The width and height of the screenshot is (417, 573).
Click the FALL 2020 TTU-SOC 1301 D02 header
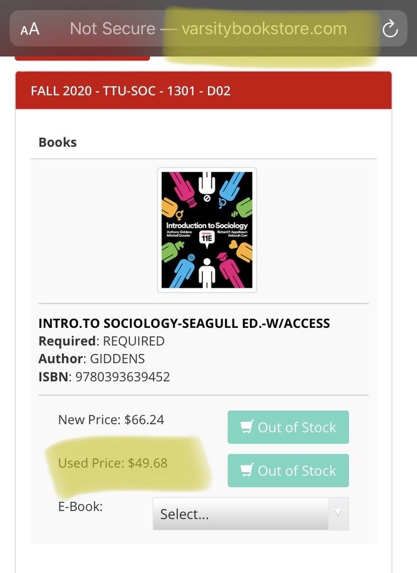tap(131, 91)
